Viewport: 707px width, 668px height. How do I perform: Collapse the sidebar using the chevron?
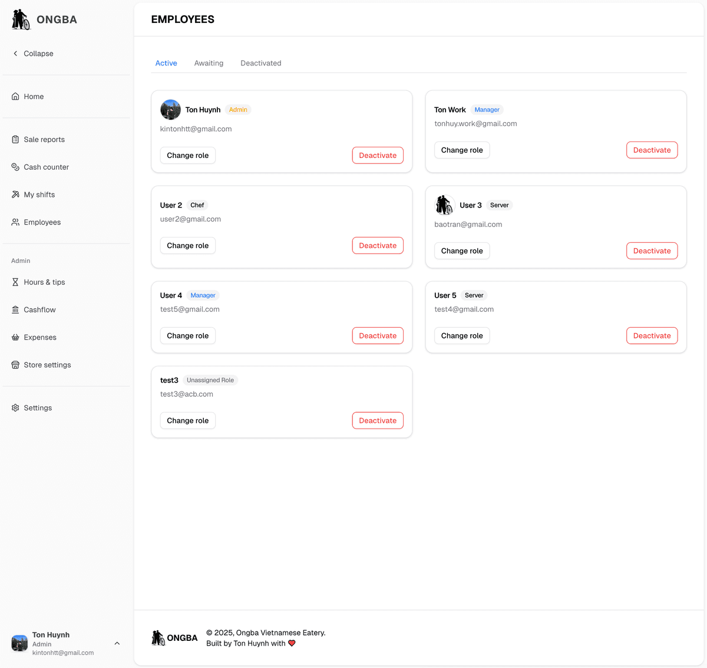[15, 53]
